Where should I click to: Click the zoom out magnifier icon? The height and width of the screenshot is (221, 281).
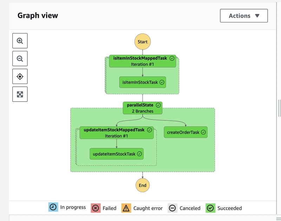coord(20,58)
